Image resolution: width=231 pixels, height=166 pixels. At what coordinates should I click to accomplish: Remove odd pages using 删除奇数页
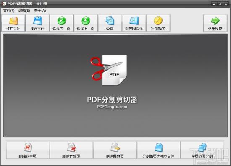71,150
